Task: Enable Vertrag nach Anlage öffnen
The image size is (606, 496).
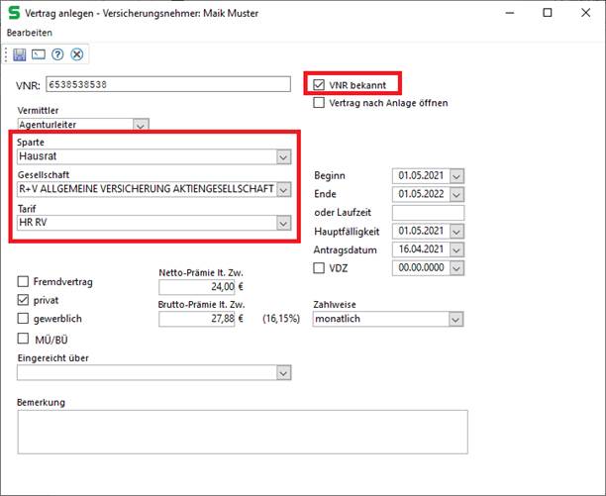Action: (x=319, y=102)
